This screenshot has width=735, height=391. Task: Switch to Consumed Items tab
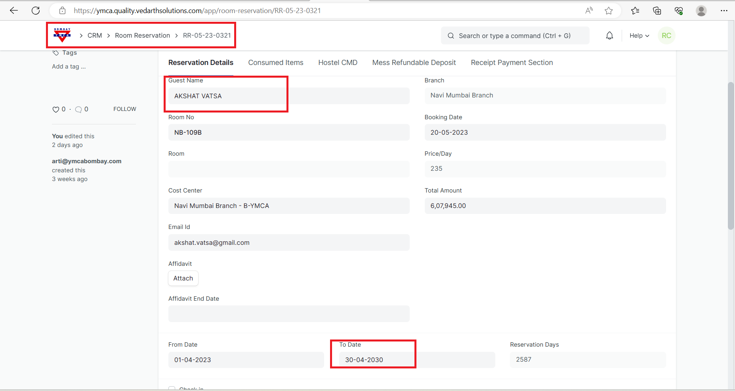[x=275, y=63]
